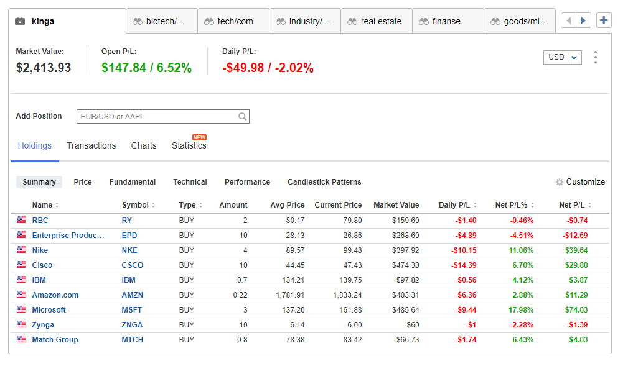
Task: Click the US flag beside RBC
Action: [x=21, y=219]
